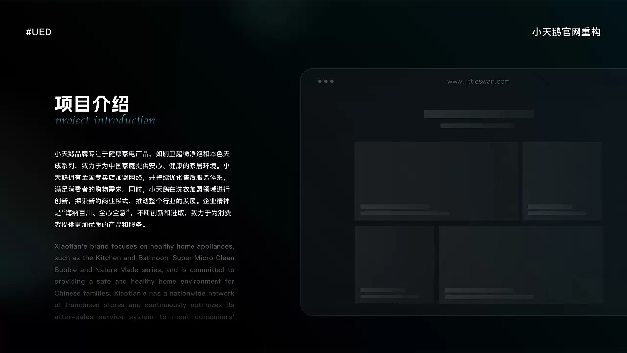Screen dimensions: 627x353
Task: Open the wide lower-right card in browser mockup
Action: 521,264
